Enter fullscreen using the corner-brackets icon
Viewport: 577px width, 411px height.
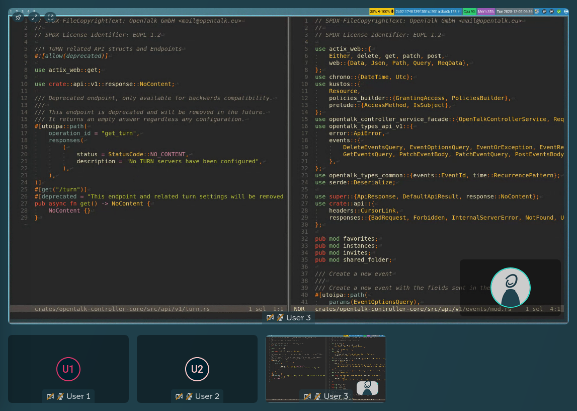tap(50, 17)
